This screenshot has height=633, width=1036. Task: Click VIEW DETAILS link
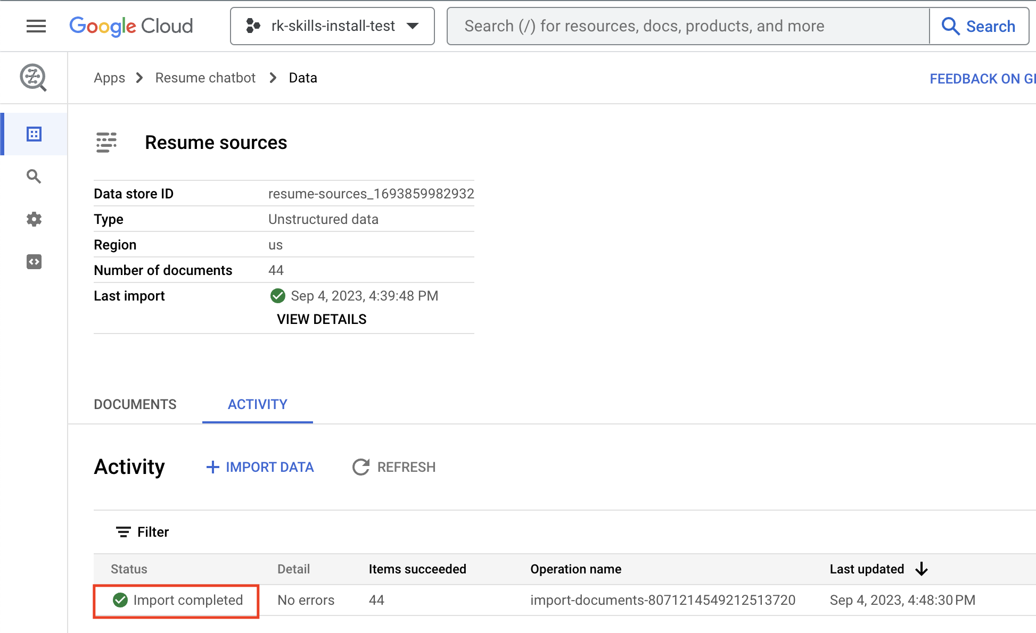321,320
